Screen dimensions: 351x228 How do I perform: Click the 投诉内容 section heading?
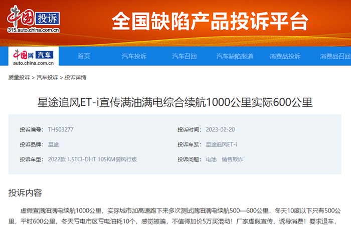pos(25,193)
